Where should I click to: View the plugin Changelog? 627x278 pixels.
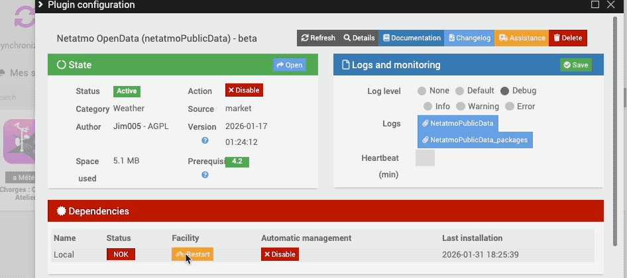tap(469, 38)
